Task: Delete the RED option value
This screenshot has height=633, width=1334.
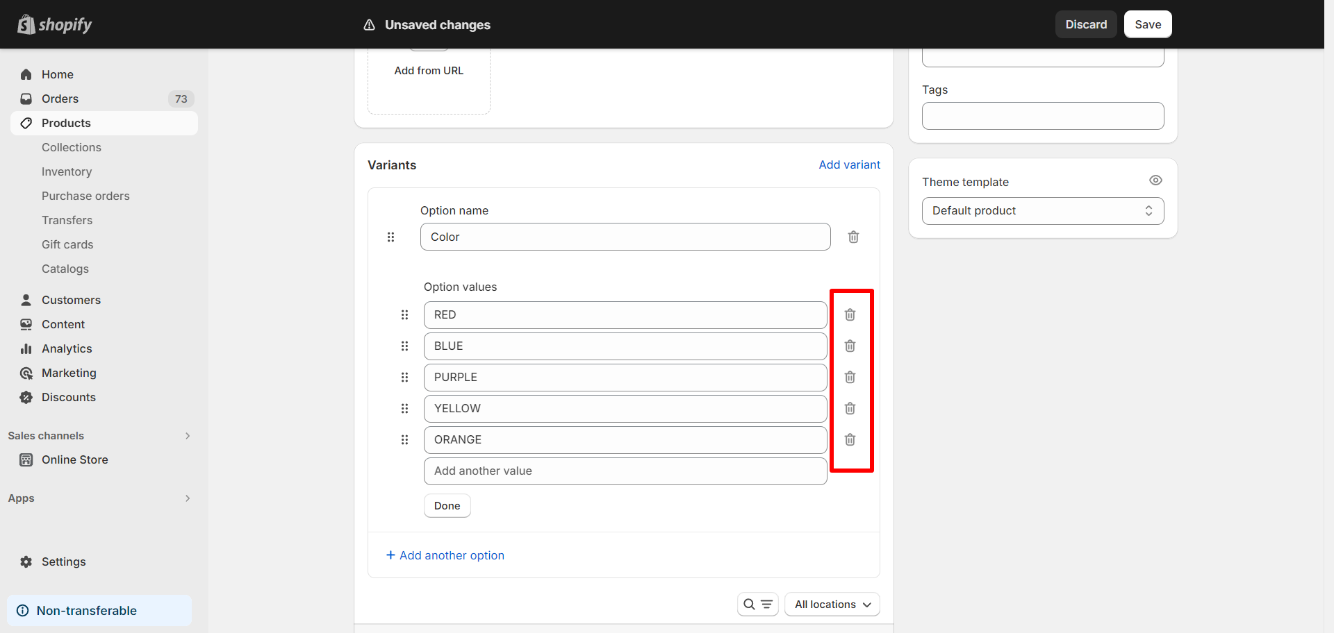Action: tap(850, 315)
